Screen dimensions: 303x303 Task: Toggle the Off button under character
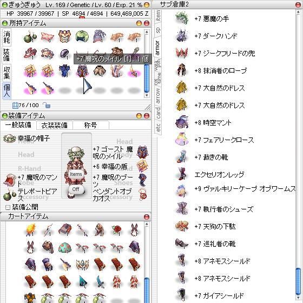click(76, 189)
